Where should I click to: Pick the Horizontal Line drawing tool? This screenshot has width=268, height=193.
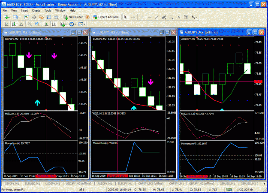(149, 17)
